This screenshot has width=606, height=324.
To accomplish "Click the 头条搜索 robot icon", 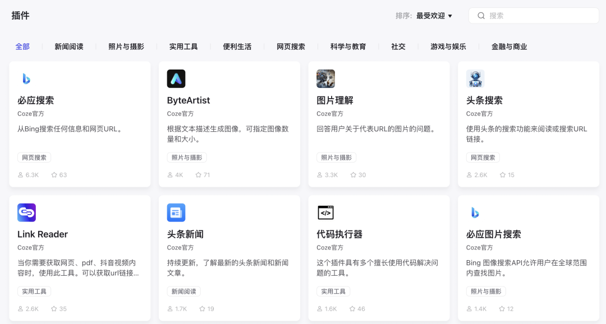I will (x=475, y=79).
